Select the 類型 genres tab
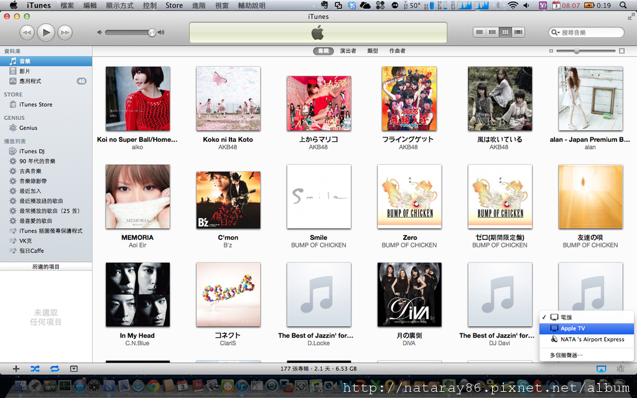 pyautogui.click(x=373, y=51)
